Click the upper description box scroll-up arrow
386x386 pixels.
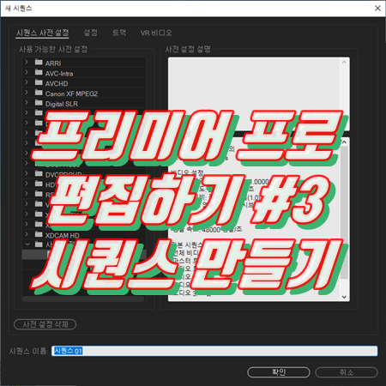tap(344, 63)
